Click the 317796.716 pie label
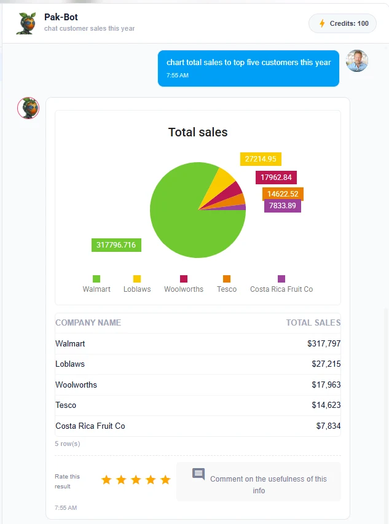The image size is (389, 524). (116, 245)
